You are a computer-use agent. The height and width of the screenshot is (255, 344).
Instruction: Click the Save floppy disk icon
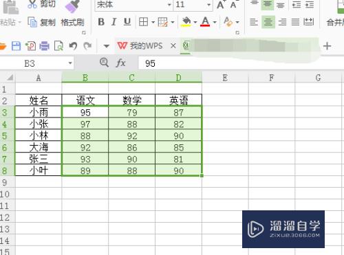click(17, 46)
